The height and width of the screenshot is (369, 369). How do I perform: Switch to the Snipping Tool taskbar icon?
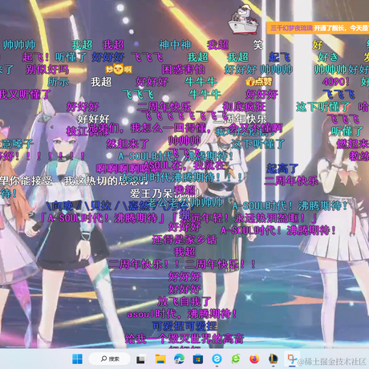(x=292, y=359)
